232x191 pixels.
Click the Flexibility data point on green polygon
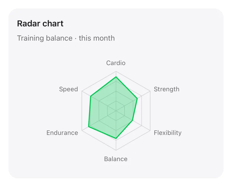(132, 120)
